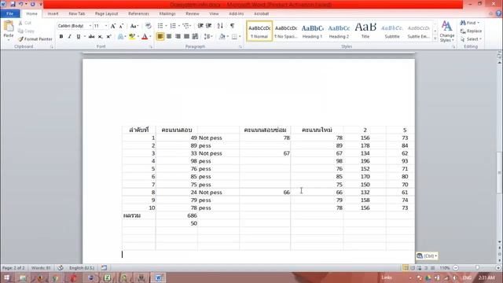Switch to the References tab
The width and height of the screenshot is (503, 283).
pos(138,14)
